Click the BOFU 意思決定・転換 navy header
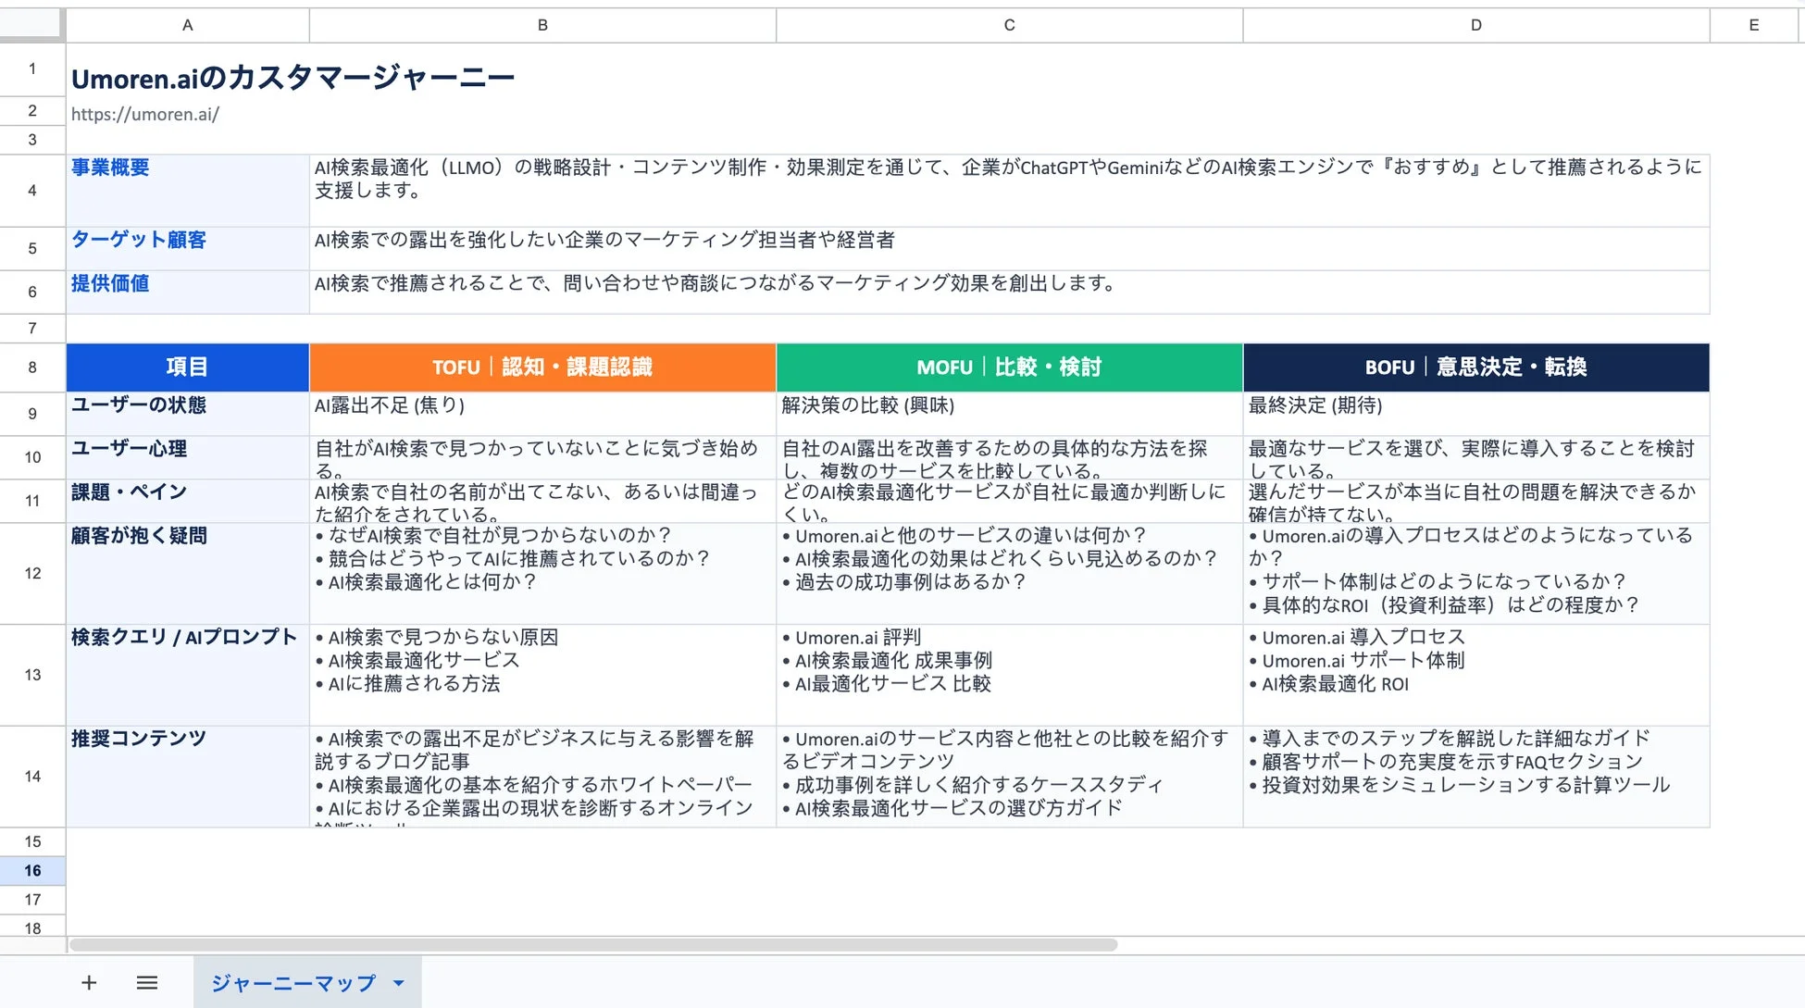The width and height of the screenshot is (1805, 1008). click(x=1475, y=367)
